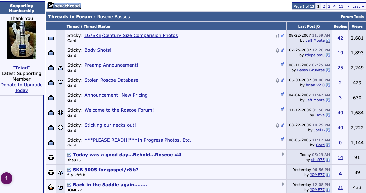The height and width of the screenshot is (193, 366).
Task: Sort by Views column header
Action: 357,26
